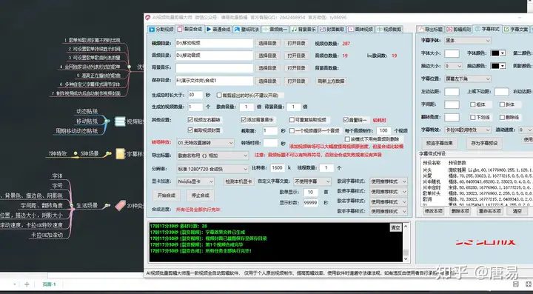The image size is (533, 294).
Task: Expand the Nvidia显卡 acceleration dropdown
Action: coord(195,182)
